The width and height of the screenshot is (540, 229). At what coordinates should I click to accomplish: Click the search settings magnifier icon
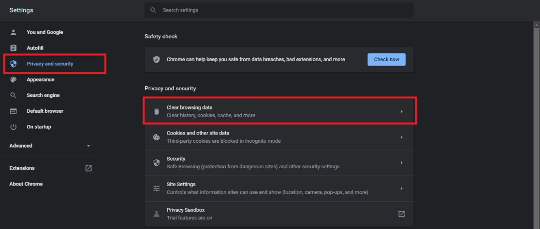click(x=153, y=10)
